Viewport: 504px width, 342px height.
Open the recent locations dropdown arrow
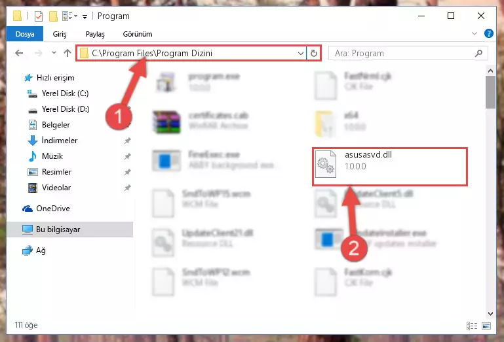tap(54, 52)
